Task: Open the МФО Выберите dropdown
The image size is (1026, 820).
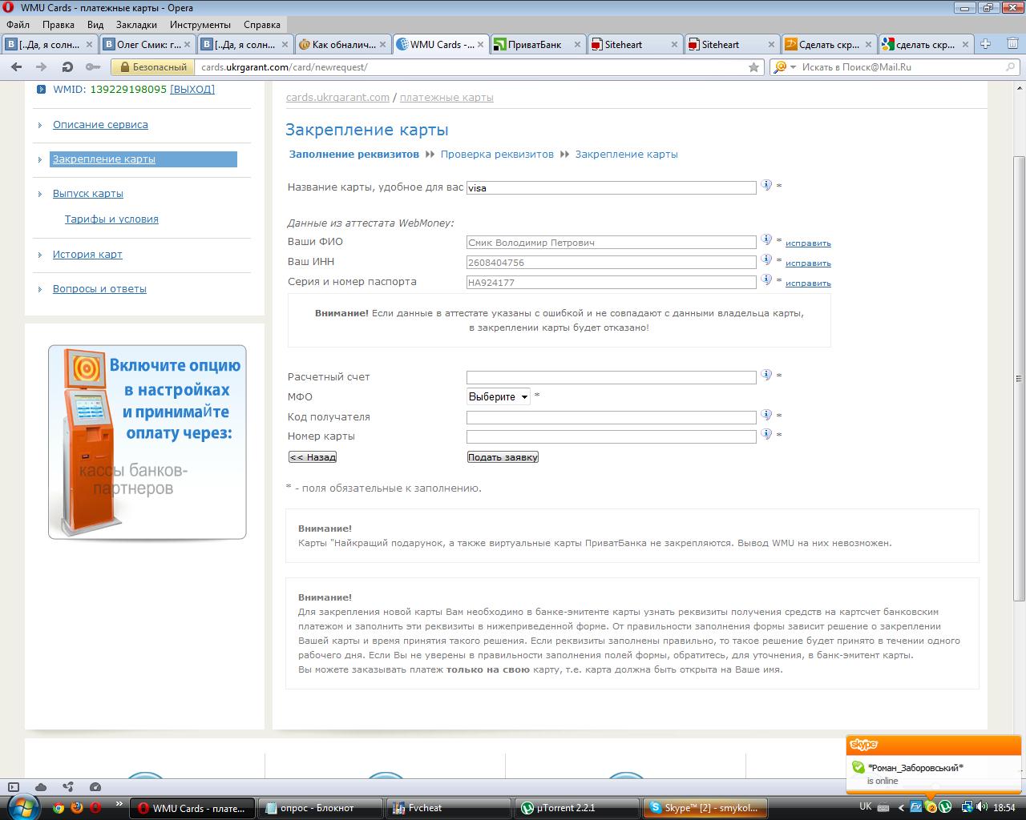Action: click(x=498, y=396)
